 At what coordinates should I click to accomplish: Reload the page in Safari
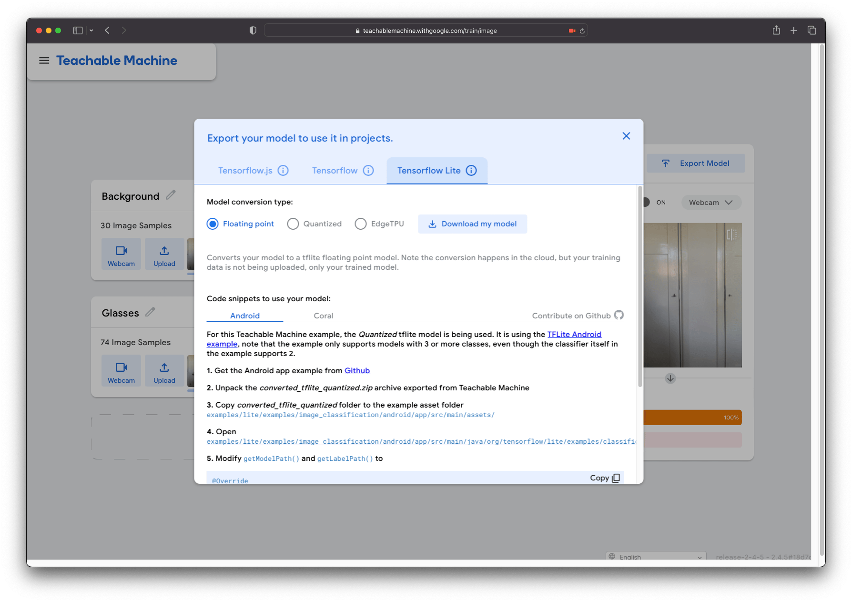point(582,31)
